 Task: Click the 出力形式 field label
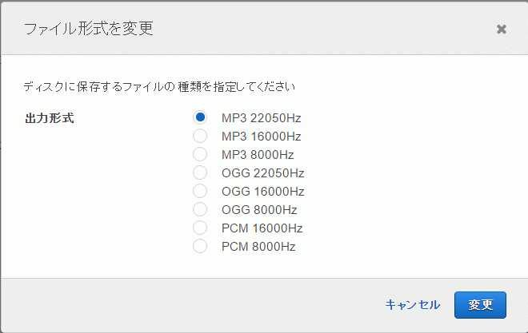pyautogui.click(x=50, y=118)
